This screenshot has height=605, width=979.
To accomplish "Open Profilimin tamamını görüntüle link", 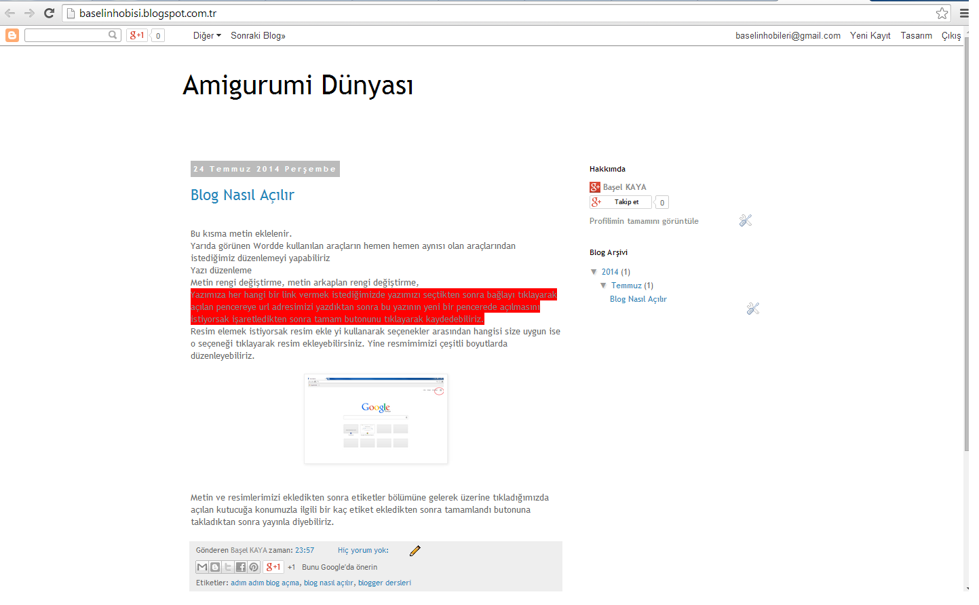I will [644, 221].
